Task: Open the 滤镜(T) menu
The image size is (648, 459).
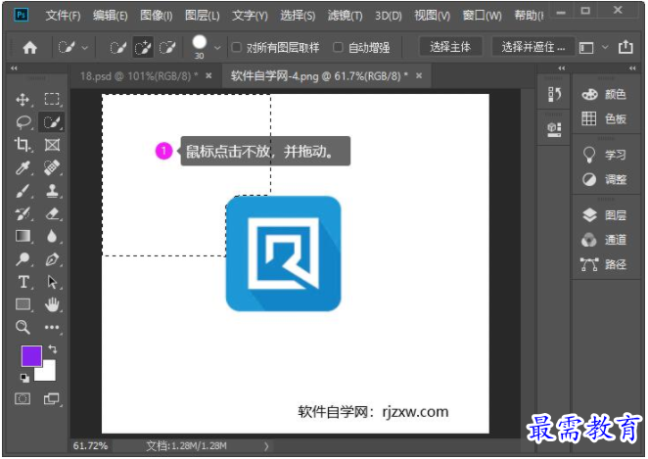Action: pos(346,16)
